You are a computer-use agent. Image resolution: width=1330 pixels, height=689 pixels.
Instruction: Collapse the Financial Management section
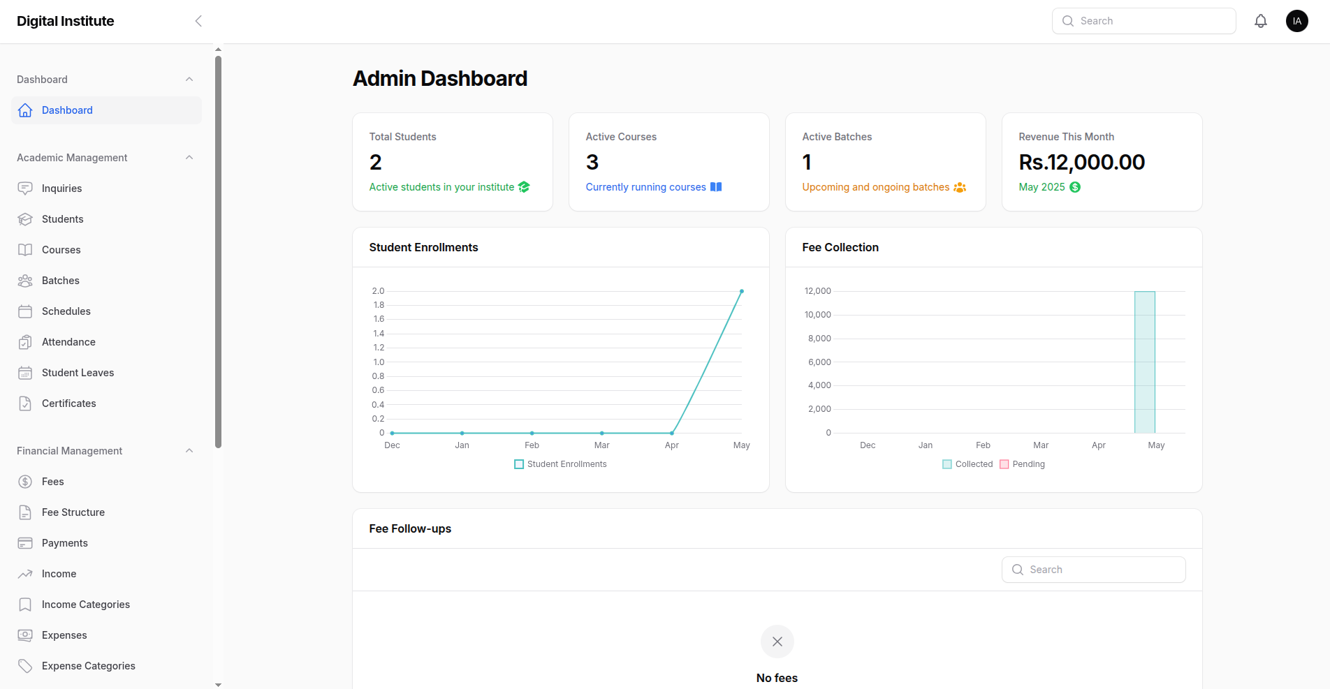click(189, 450)
